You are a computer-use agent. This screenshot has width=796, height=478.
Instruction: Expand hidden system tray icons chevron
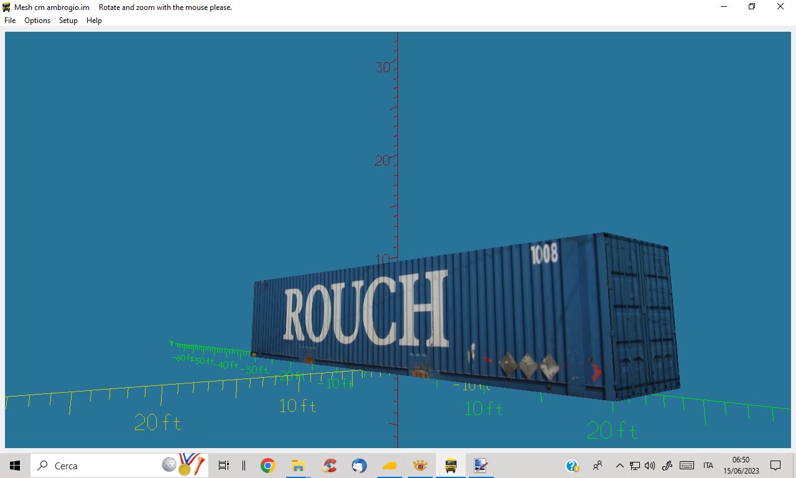click(619, 466)
